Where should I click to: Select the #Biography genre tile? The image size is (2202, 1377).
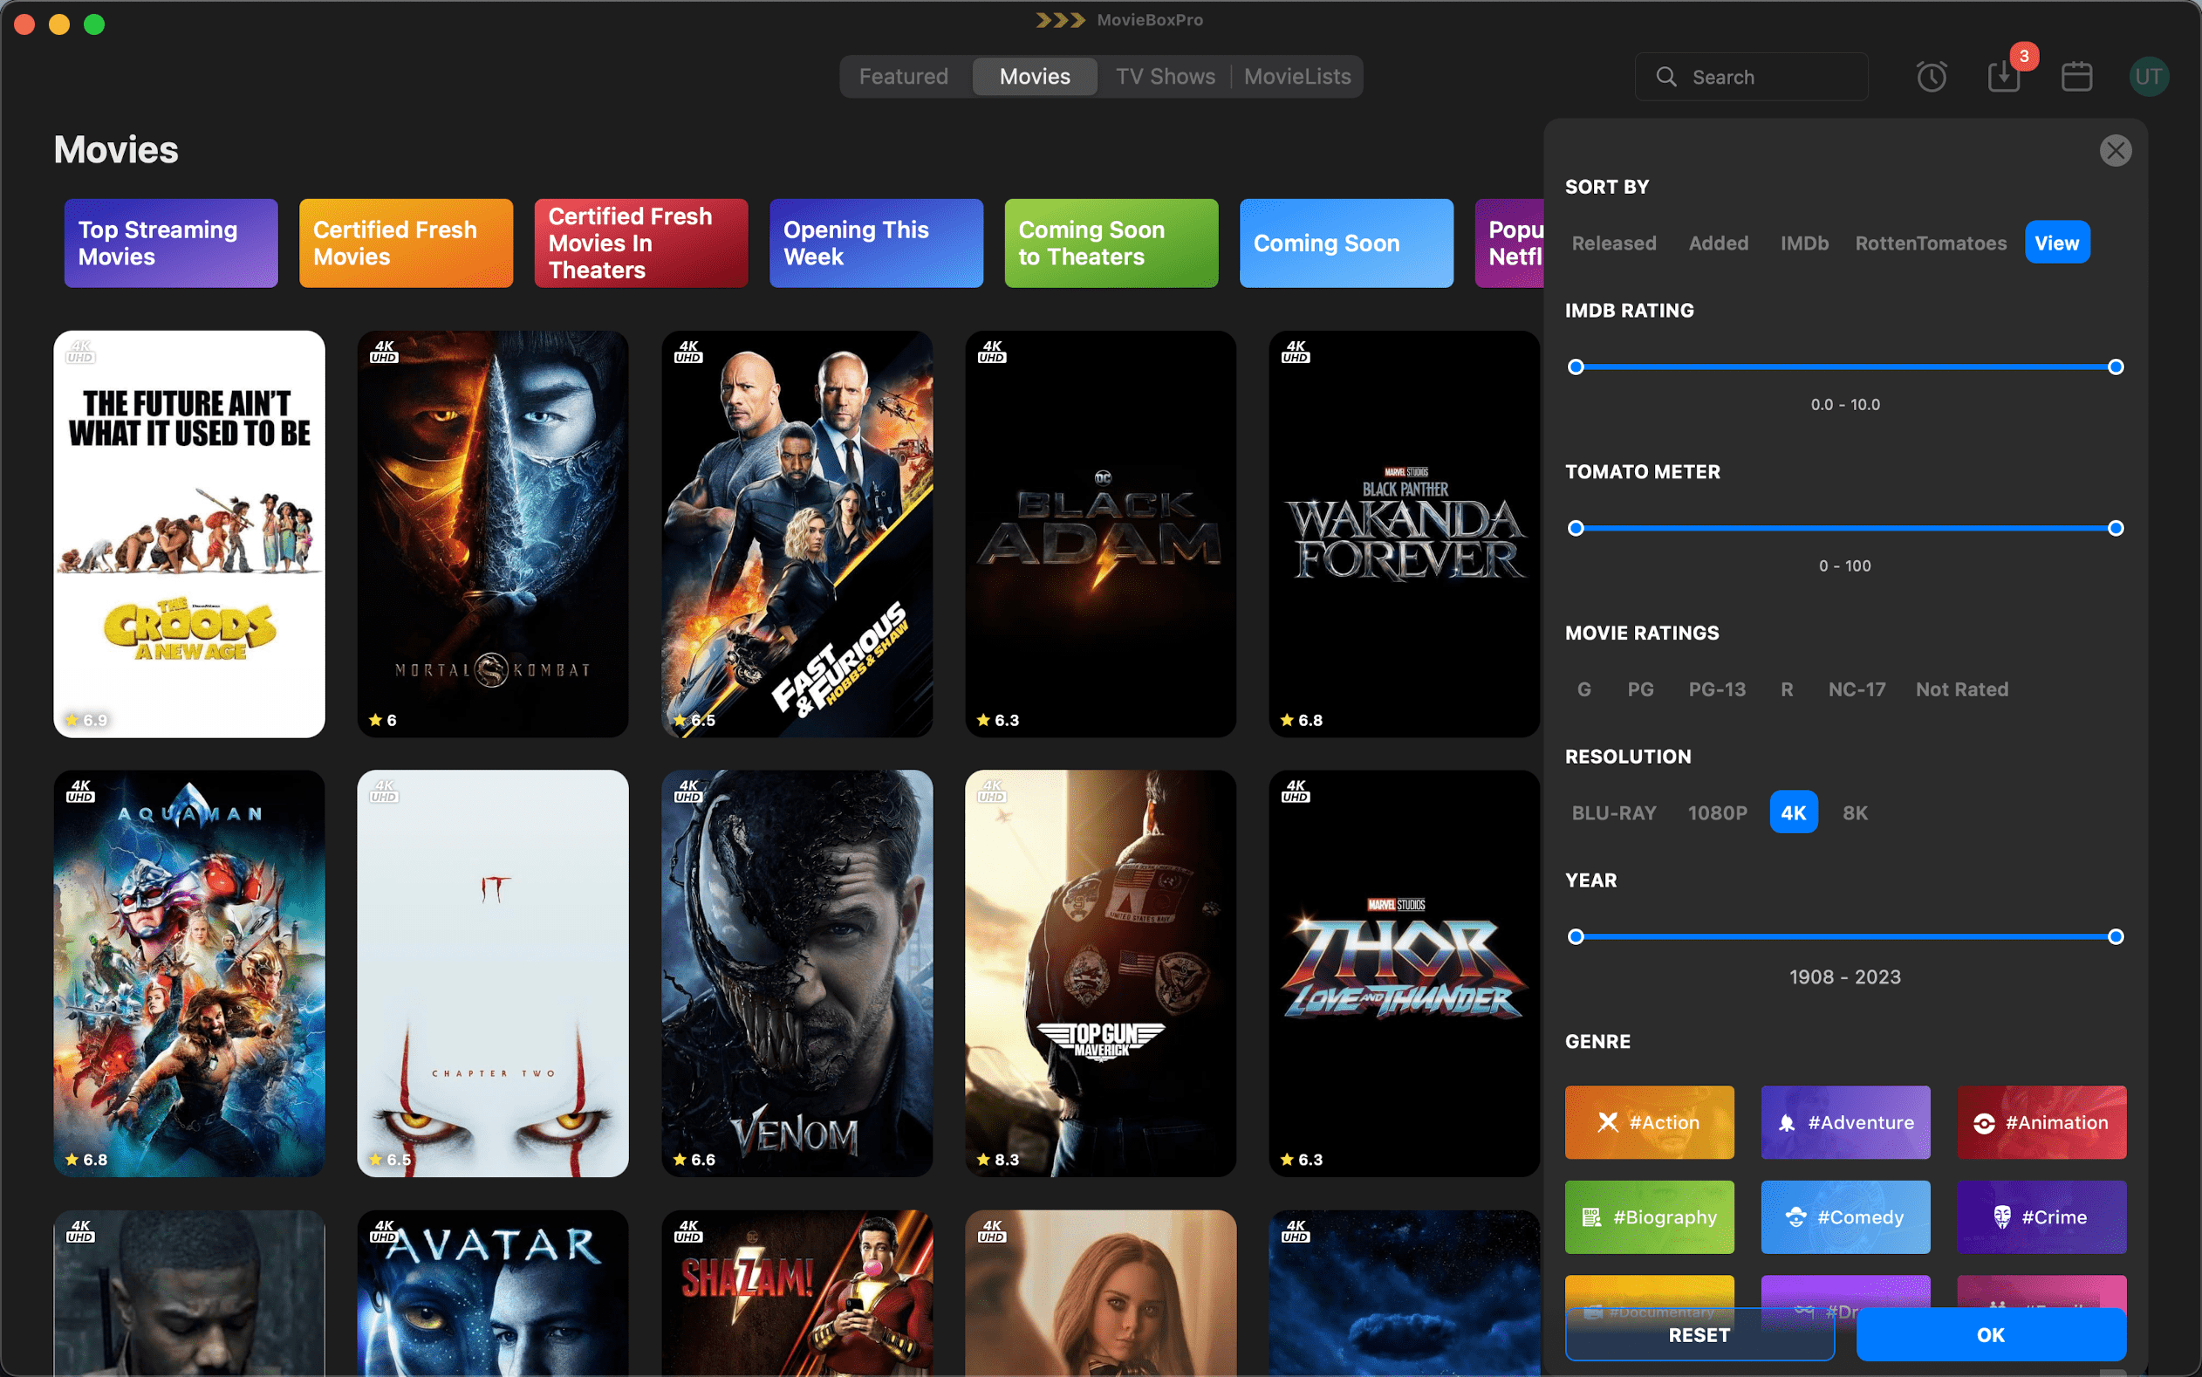(x=1650, y=1216)
